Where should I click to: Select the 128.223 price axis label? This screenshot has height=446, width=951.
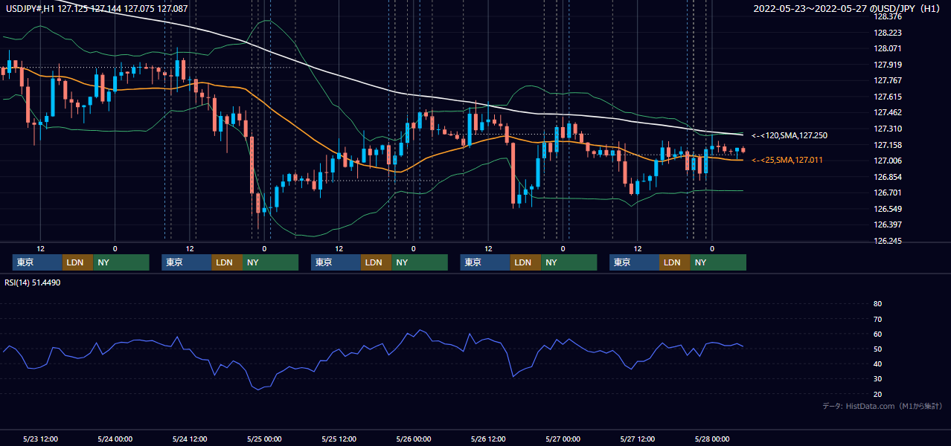(888, 33)
